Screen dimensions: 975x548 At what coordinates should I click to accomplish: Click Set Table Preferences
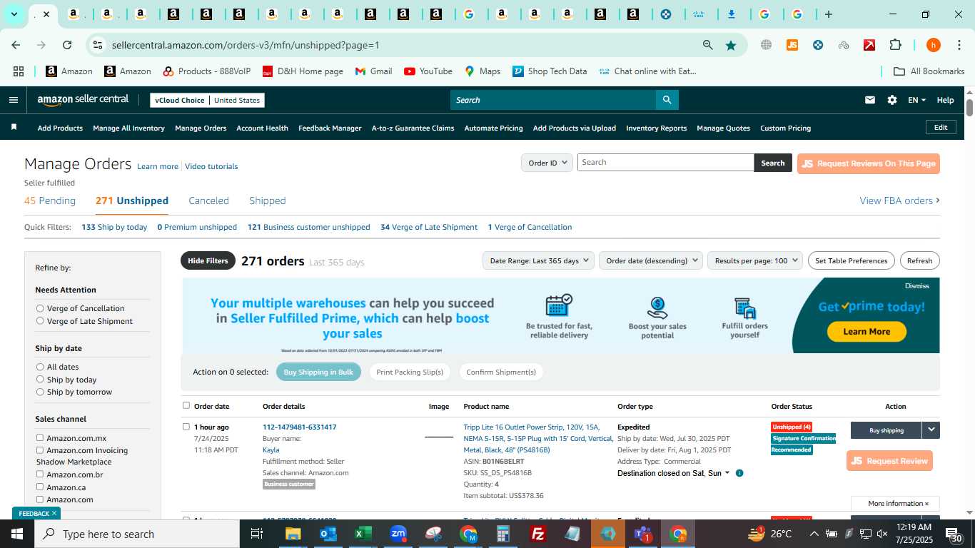(852, 260)
